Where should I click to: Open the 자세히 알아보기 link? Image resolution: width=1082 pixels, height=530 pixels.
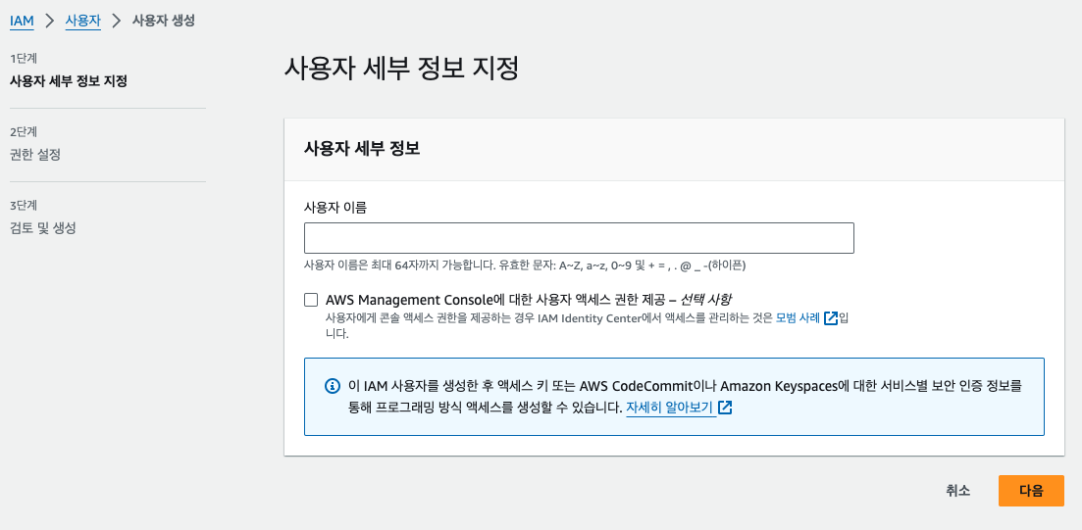pos(670,408)
